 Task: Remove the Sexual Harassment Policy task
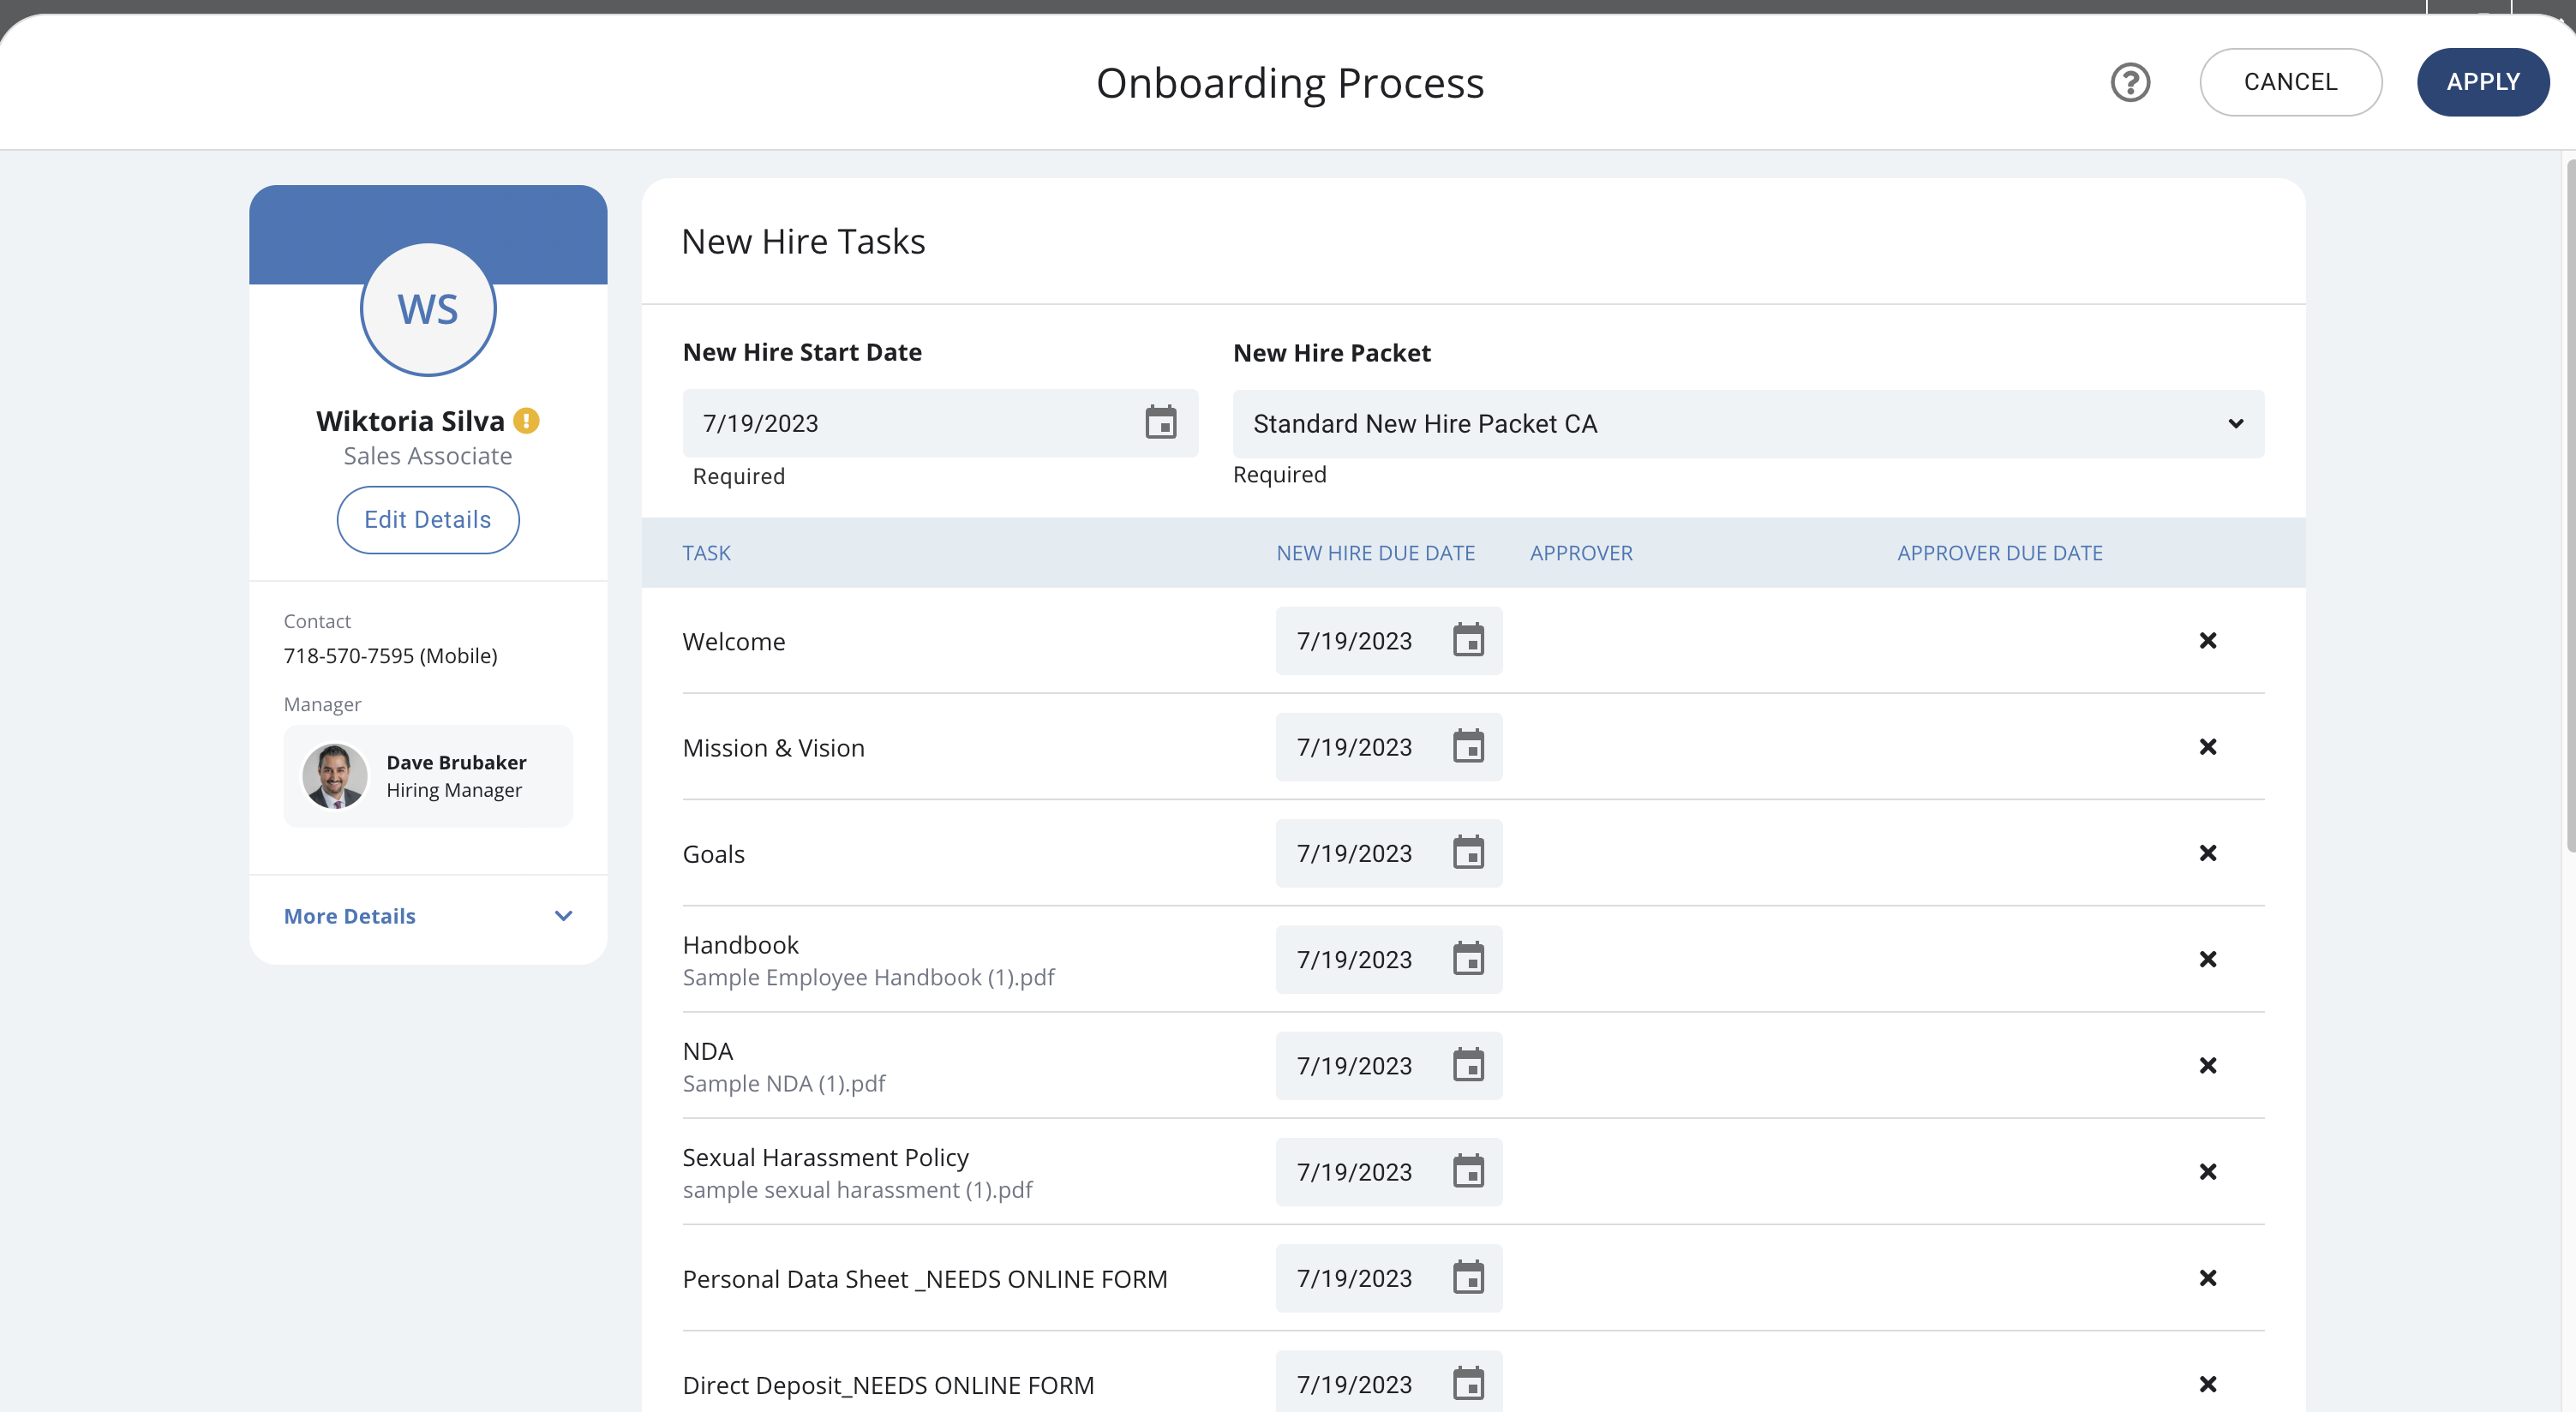point(2208,1171)
